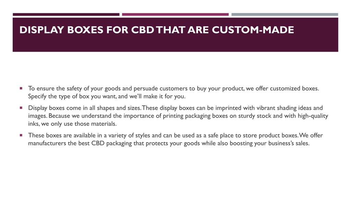Click the word 'CUSTOM-MADE' in the title
Viewport: 351px width, 197px height.
(253, 30)
